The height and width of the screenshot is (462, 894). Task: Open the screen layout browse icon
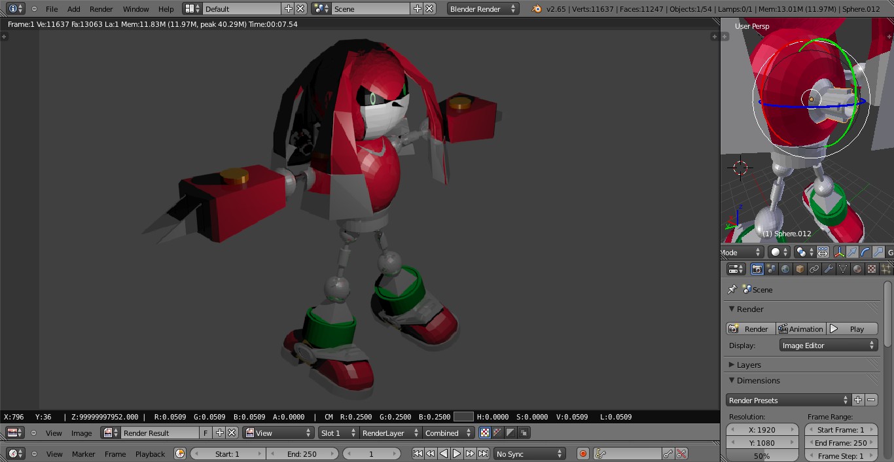(x=192, y=9)
